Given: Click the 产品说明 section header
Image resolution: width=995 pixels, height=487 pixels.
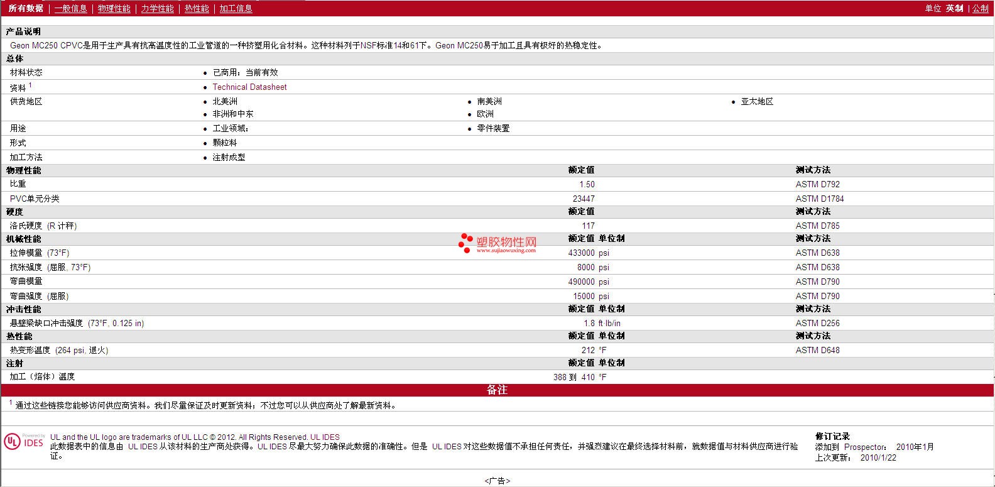Looking at the screenshot, I should coord(23,31).
